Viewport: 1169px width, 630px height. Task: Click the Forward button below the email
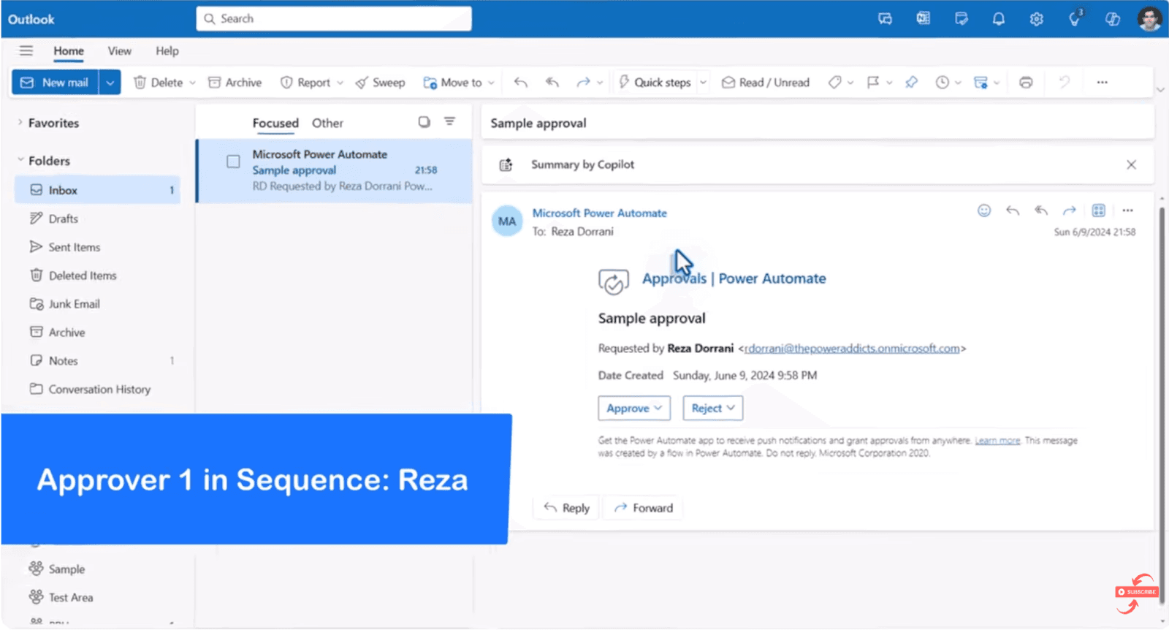[x=644, y=508]
